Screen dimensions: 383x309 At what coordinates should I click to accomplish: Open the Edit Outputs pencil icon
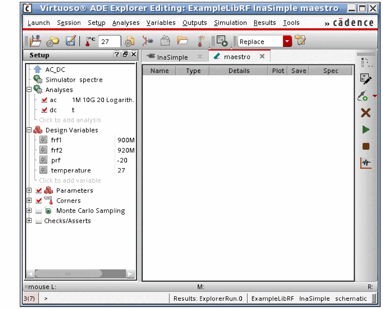(366, 79)
